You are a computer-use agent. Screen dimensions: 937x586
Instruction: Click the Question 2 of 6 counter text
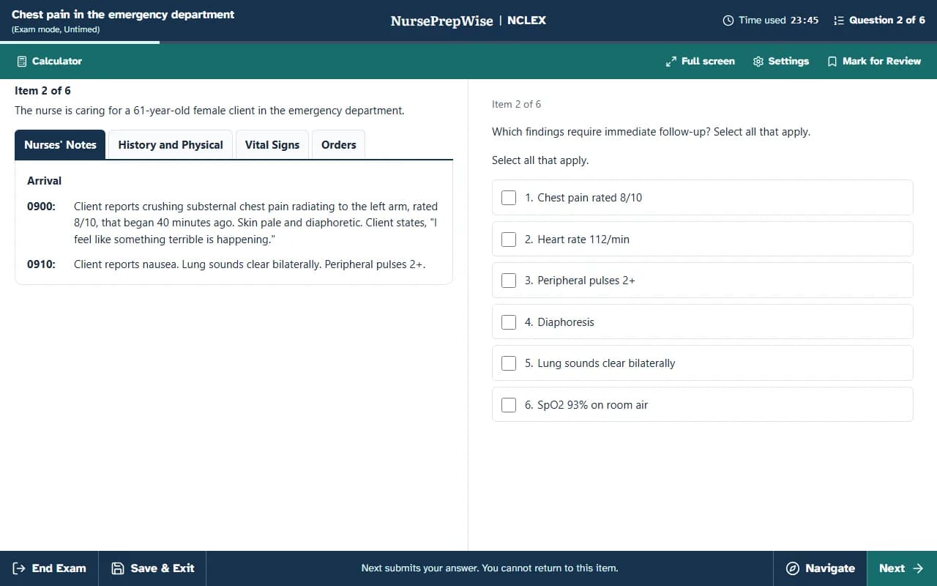[x=887, y=21]
